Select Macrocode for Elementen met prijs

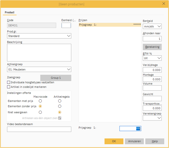point(40,101)
